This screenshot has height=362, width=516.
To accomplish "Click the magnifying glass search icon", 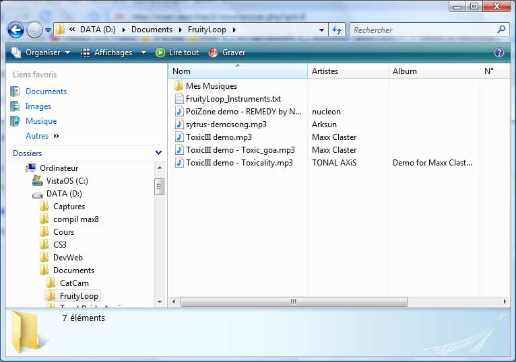I will (x=501, y=30).
